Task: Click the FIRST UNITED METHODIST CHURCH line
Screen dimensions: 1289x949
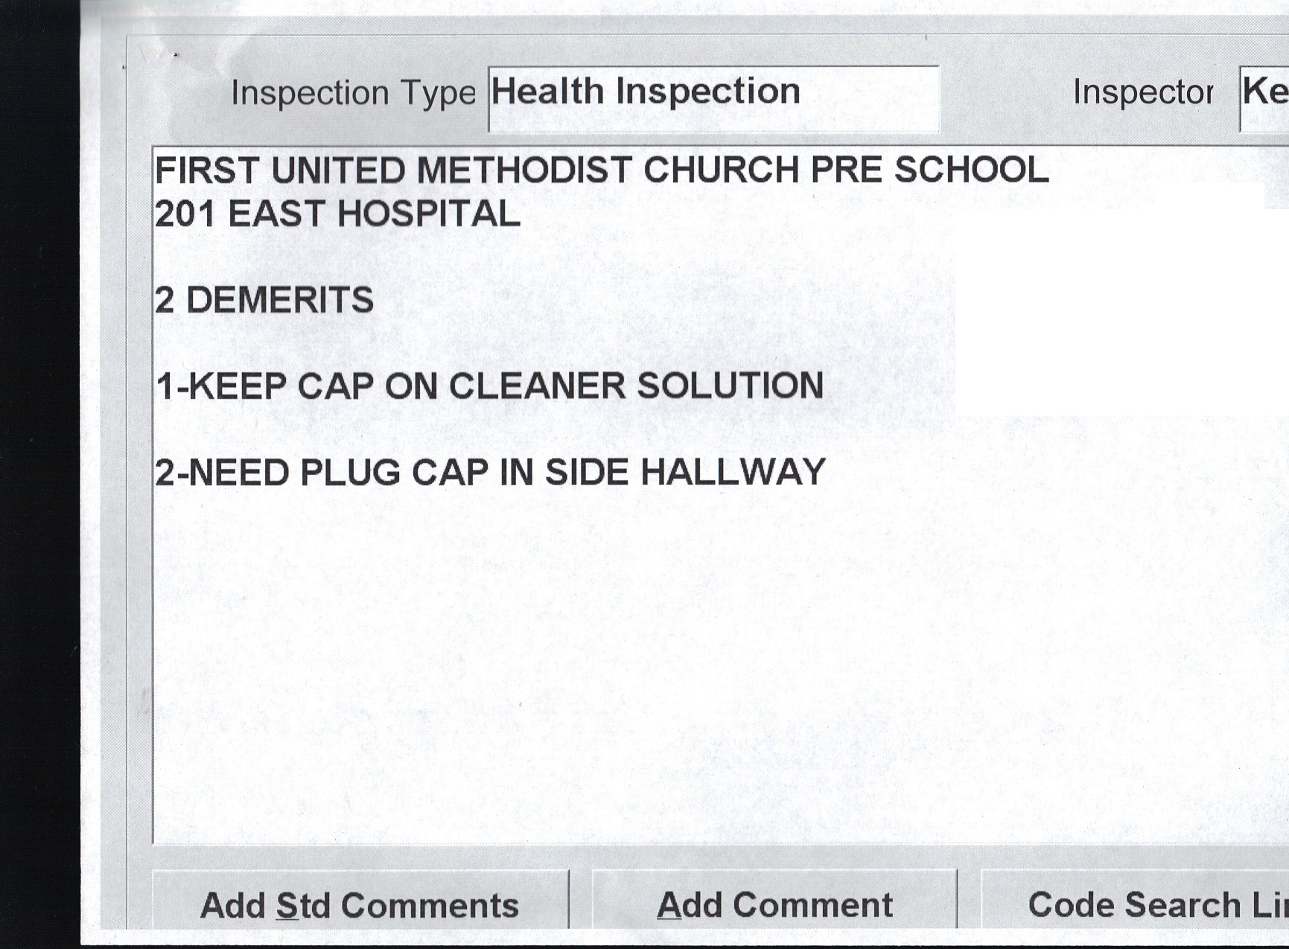Action: [600, 170]
